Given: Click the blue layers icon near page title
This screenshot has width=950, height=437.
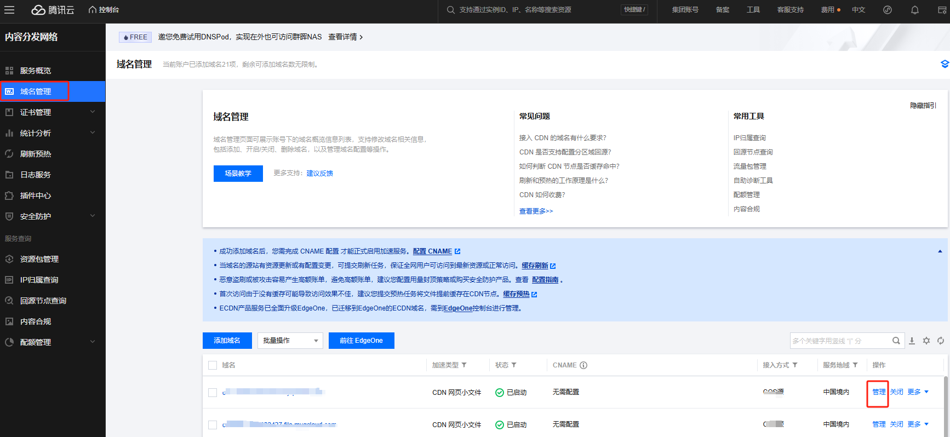Looking at the screenshot, I should pyautogui.click(x=945, y=64).
